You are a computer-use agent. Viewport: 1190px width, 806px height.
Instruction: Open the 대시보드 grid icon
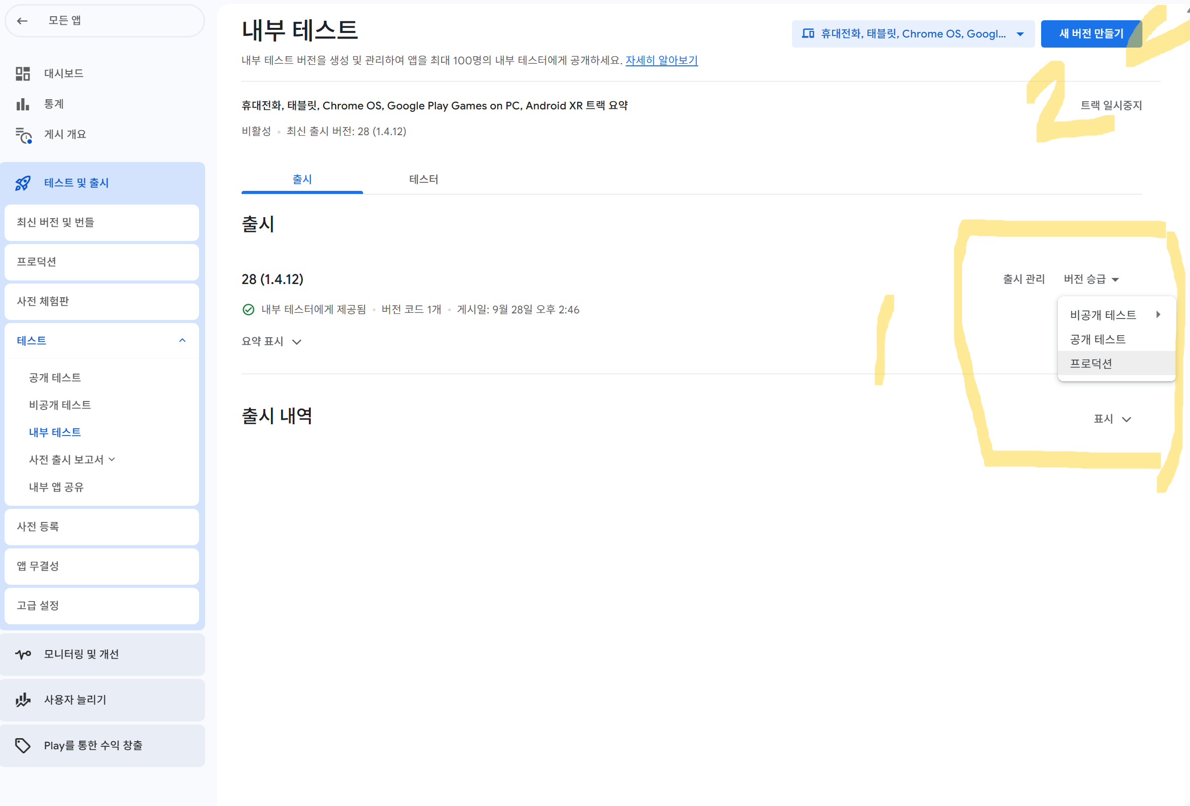click(x=22, y=74)
